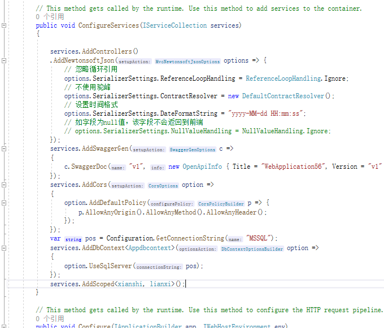Click ConfigureServices method name
The height and width of the screenshot is (328, 384).
tap(108, 25)
